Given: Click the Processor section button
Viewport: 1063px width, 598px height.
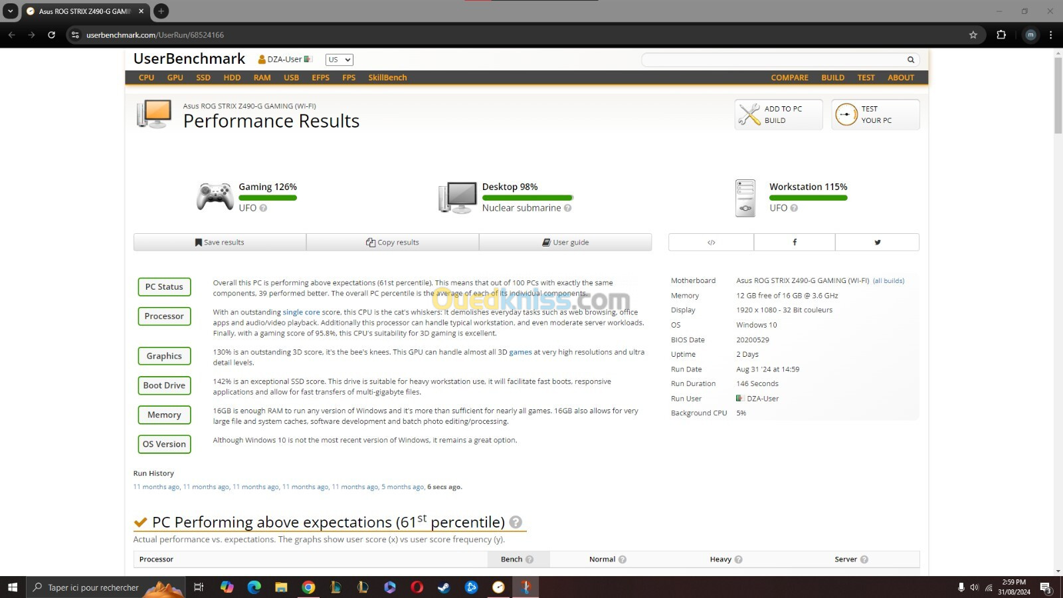Looking at the screenshot, I should pyautogui.click(x=164, y=316).
